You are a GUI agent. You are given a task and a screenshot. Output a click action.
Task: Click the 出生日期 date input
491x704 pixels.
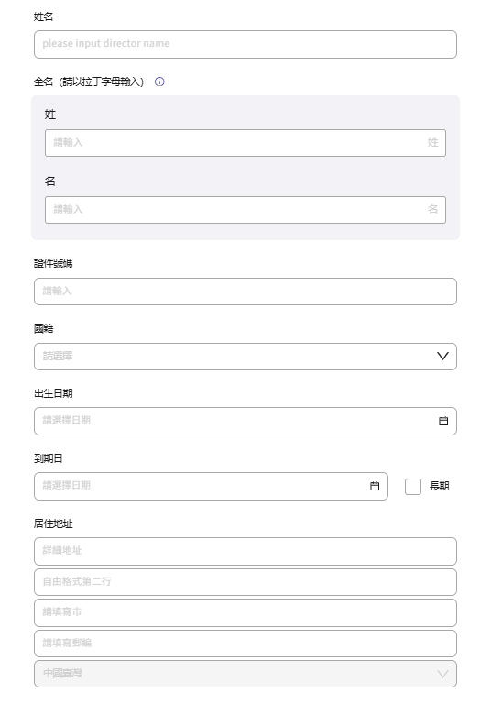click(245, 421)
